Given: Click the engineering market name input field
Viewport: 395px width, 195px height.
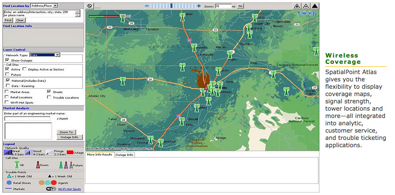Looking at the screenshot, I should point(27,118).
